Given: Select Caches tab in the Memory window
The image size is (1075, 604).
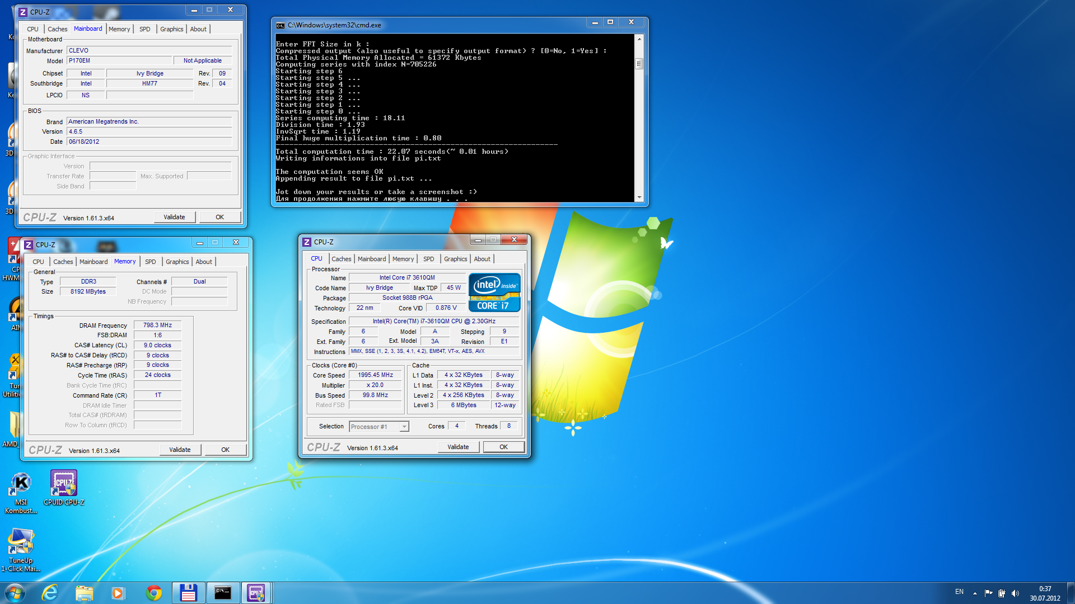Looking at the screenshot, I should click(x=63, y=262).
